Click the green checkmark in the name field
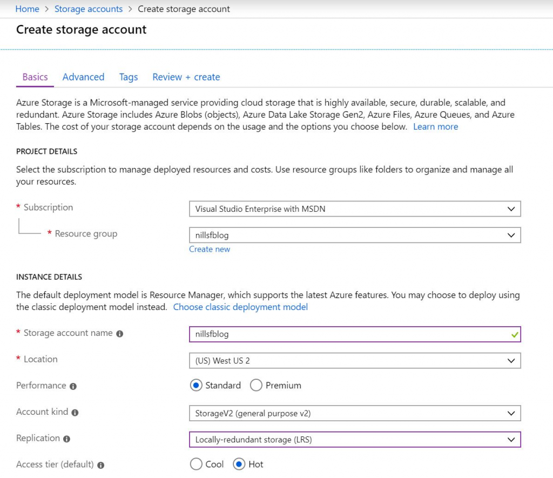The width and height of the screenshot is (553, 478). (x=515, y=334)
